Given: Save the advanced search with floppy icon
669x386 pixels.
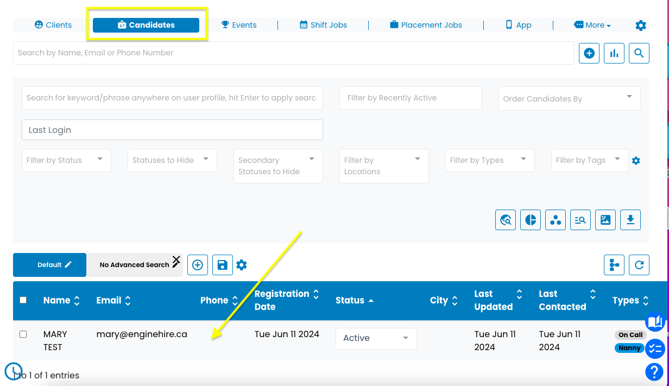Looking at the screenshot, I should tap(222, 265).
